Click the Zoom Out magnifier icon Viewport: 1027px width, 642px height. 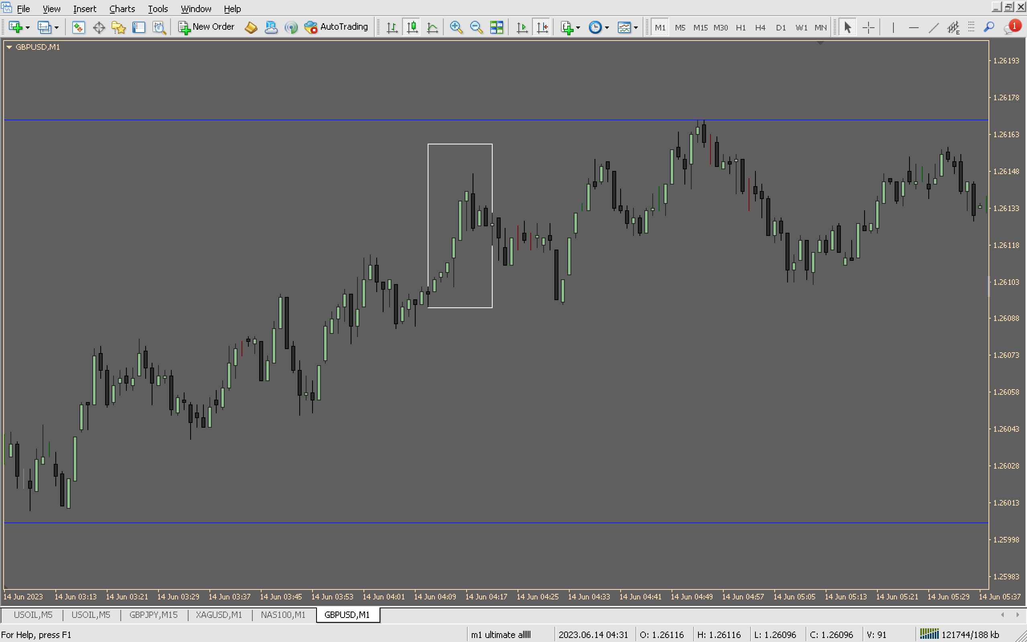pyautogui.click(x=476, y=27)
